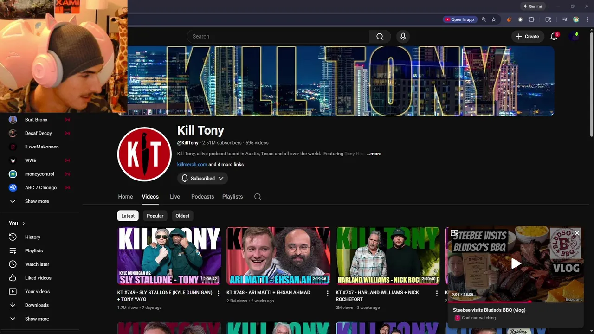
Task: Open moneycontrol subscription
Action: pos(39,174)
